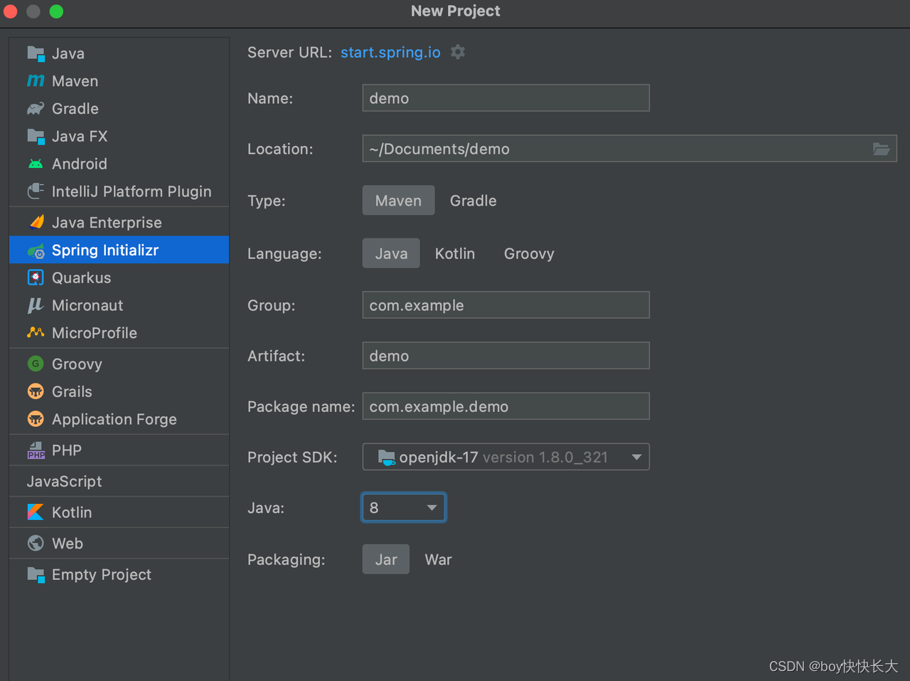Click the Grails icon
Viewport: 910px width, 681px height.
click(x=36, y=391)
